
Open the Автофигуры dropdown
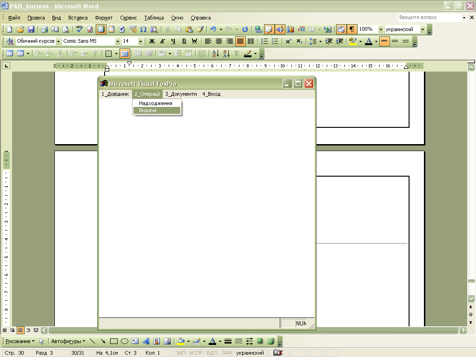click(x=68, y=341)
